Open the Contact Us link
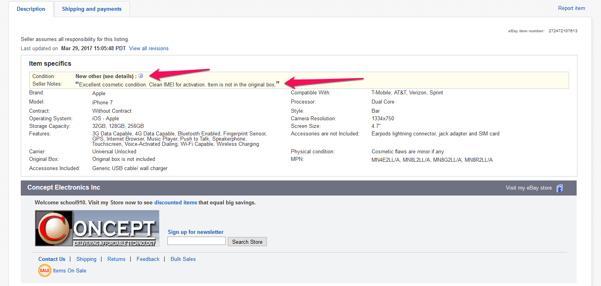The width and height of the screenshot is (601, 286). [x=52, y=259]
